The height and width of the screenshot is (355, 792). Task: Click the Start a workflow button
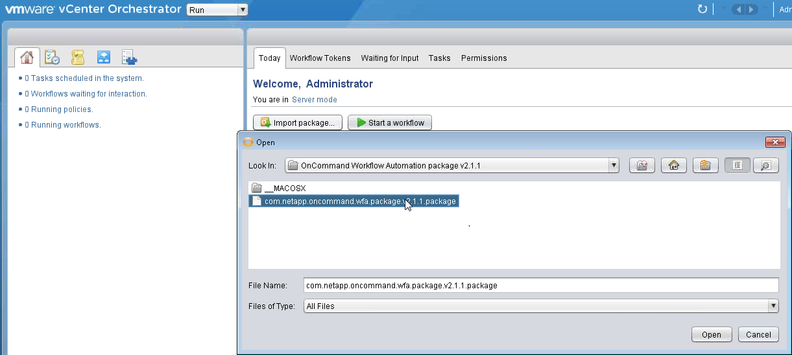coord(390,122)
